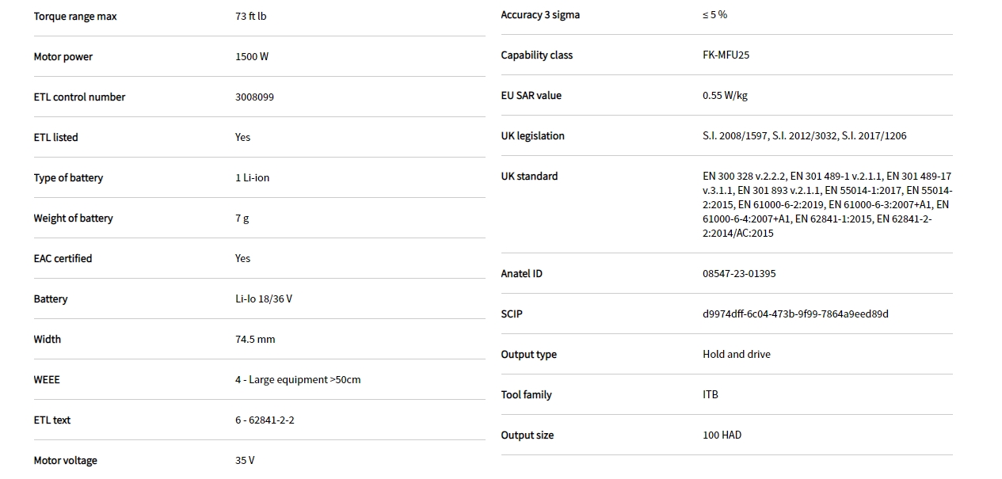The width and height of the screenshot is (1002, 479).
Task: Select the Li-Io 18/36 V battery value
Action: coord(264,299)
